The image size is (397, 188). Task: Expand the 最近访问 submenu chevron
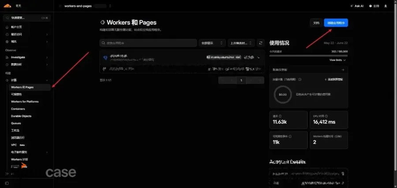pos(47,34)
